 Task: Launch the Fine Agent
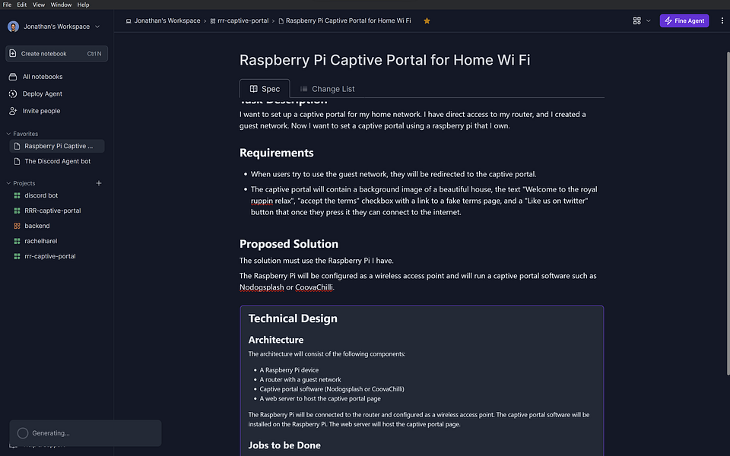(x=684, y=21)
